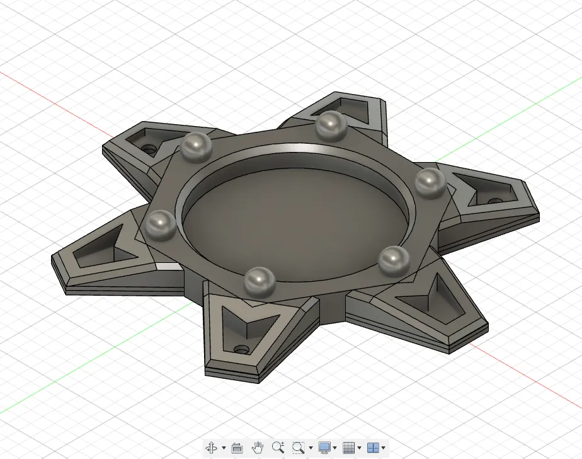Choose the Zoom magnifier tool
This screenshot has height=459, width=582.
[x=278, y=448]
